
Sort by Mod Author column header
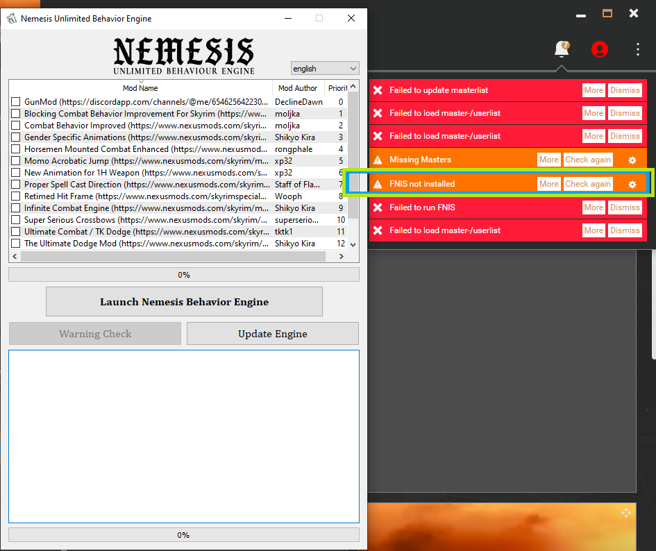298,88
